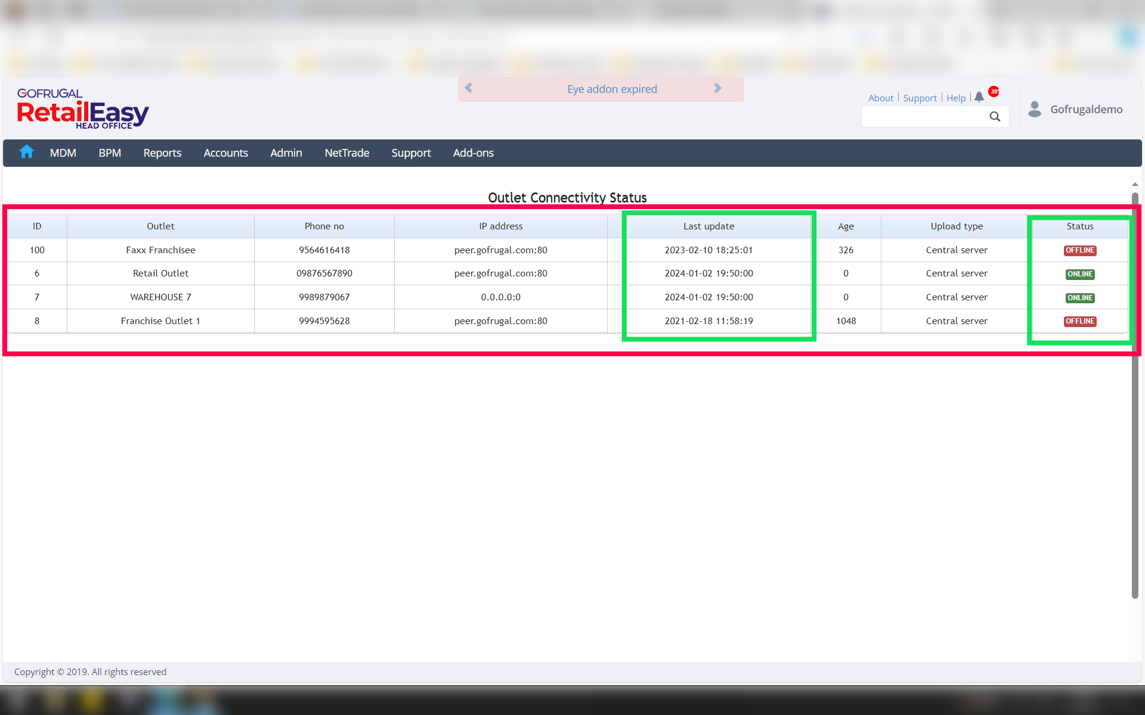Open the notifications bell icon

click(x=979, y=97)
